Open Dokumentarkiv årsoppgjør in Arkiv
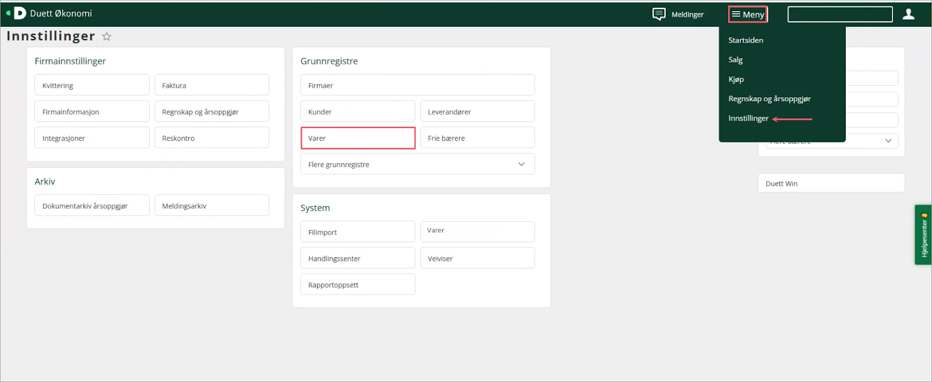 tap(92, 206)
